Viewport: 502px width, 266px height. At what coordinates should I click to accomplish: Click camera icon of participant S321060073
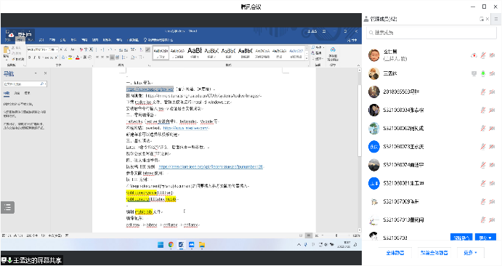click(x=492, y=147)
